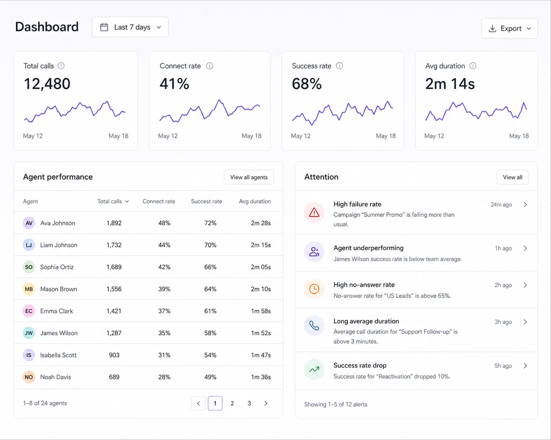Open the Export dropdown menu
Image resolution: width=551 pixels, height=440 pixels.
510,29
